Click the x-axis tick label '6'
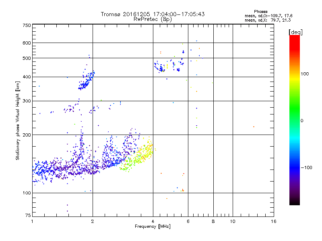This screenshot has width=322, height=241. [x=188, y=222]
